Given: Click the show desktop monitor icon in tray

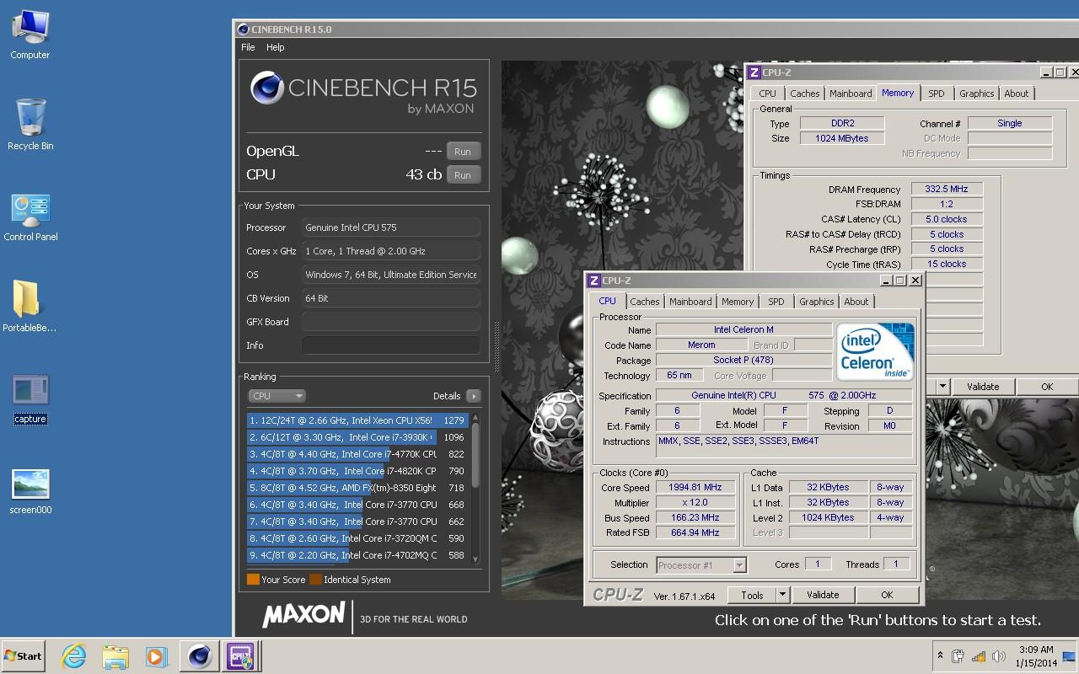Looking at the screenshot, I should click(x=1069, y=655).
